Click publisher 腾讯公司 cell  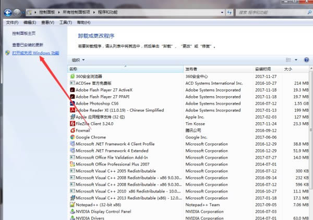coord(193,131)
